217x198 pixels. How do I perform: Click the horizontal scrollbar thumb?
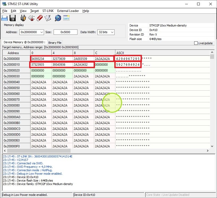(x=39, y=151)
